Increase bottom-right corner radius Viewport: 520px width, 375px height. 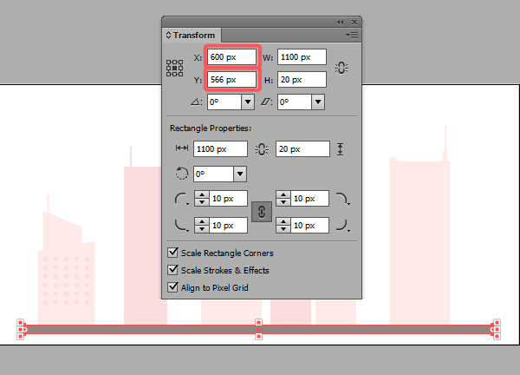click(x=283, y=222)
